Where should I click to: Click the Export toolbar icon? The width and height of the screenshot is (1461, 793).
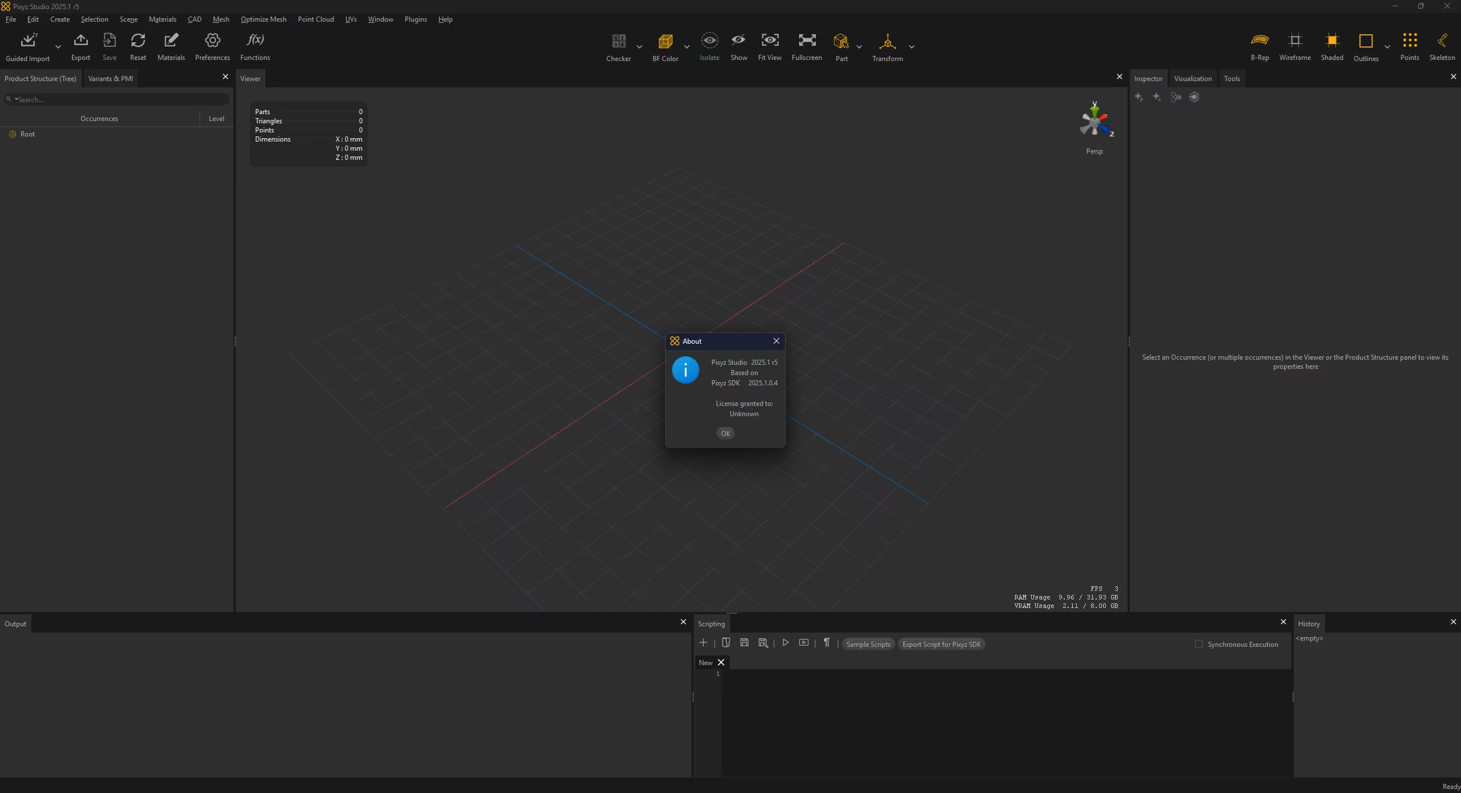[81, 41]
